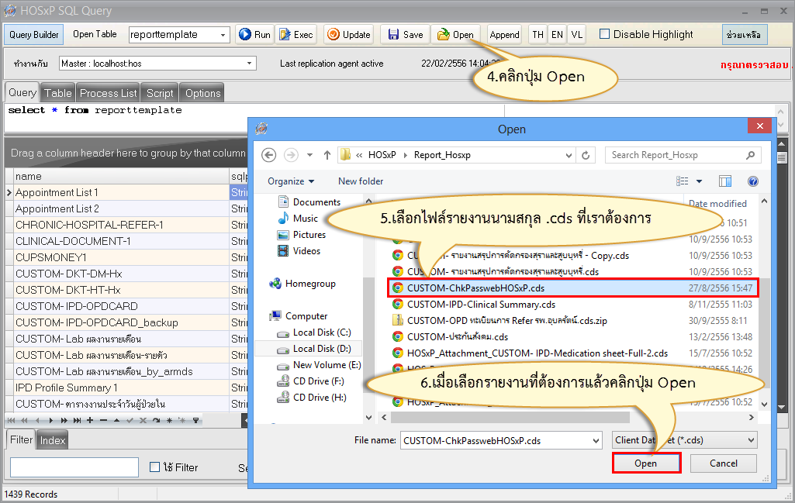Click Open to load the selected report

click(x=646, y=463)
